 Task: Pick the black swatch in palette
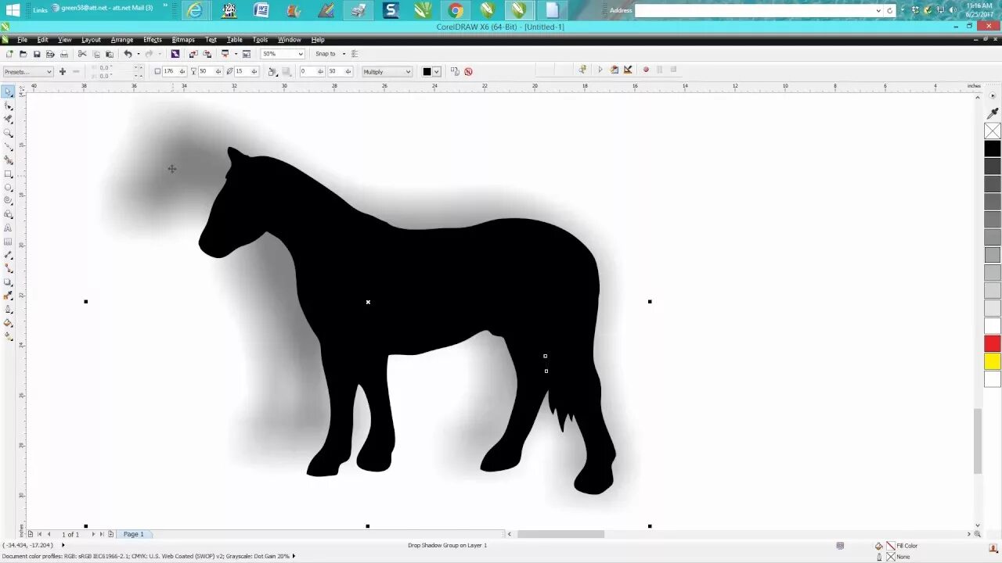point(993,149)
